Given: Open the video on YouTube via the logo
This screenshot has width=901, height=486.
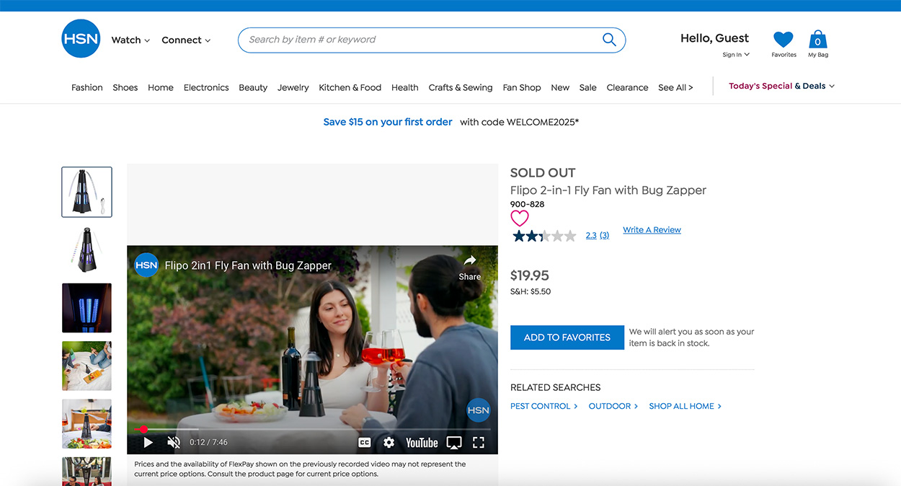Looking at the screenshot, I should 422,443.
